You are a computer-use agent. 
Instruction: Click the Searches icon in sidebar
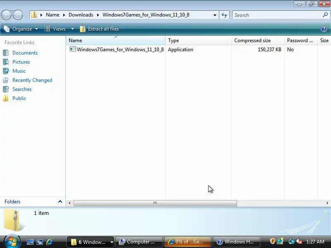point(6,89)
